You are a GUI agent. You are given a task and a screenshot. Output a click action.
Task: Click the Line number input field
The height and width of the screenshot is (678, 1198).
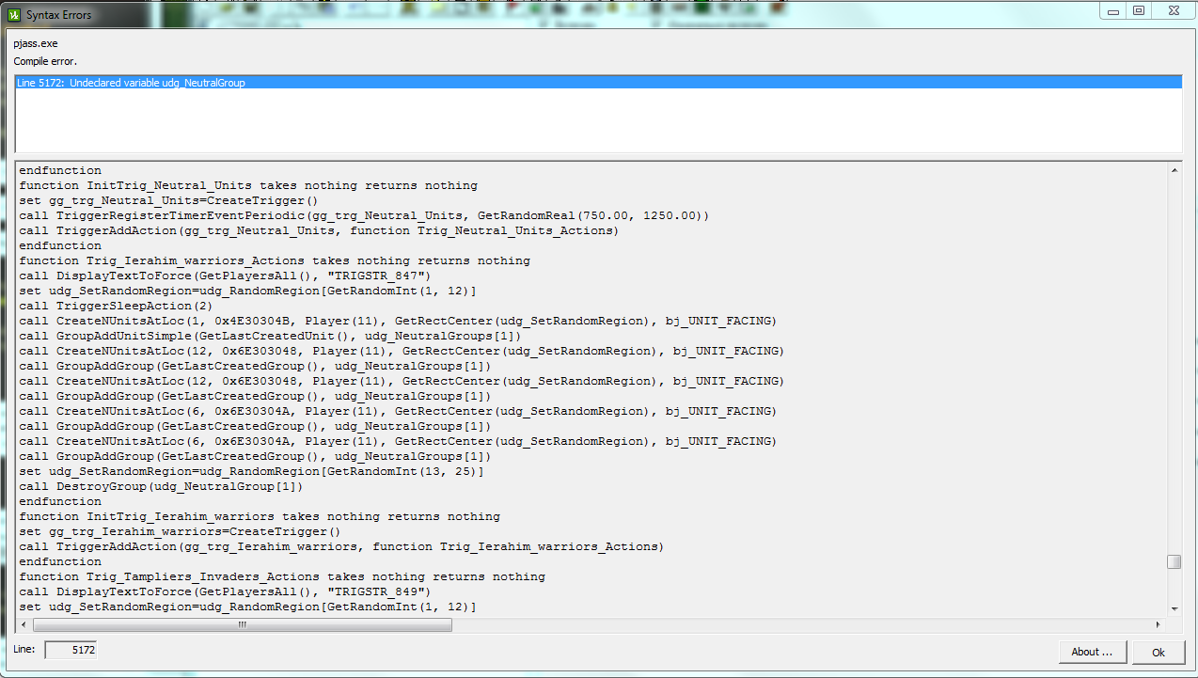point(71,650)
